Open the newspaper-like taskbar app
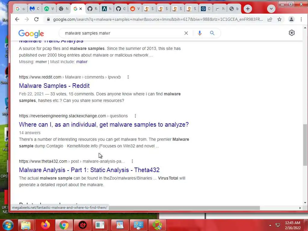308x231 pixels. [x=100, y=225]
